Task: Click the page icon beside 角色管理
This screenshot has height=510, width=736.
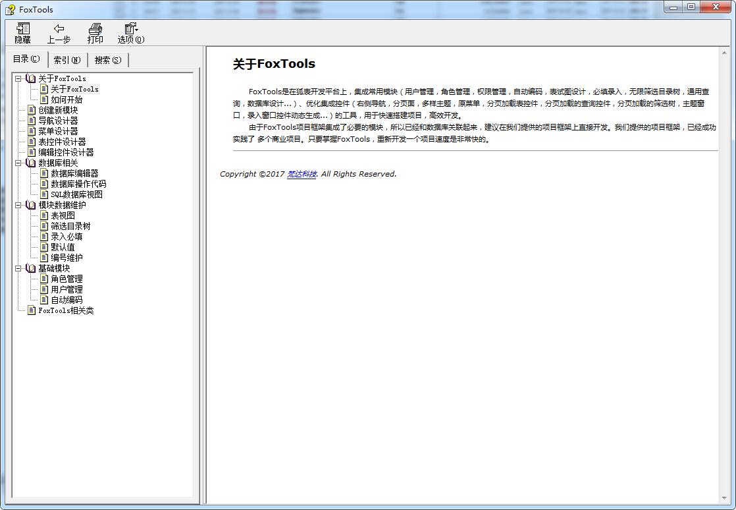Action: (44, 279)
